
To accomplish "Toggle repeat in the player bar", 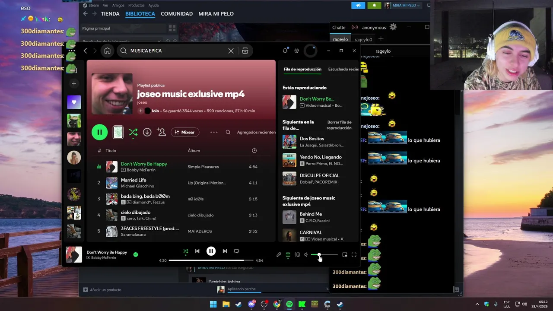I will coord(236,251).
